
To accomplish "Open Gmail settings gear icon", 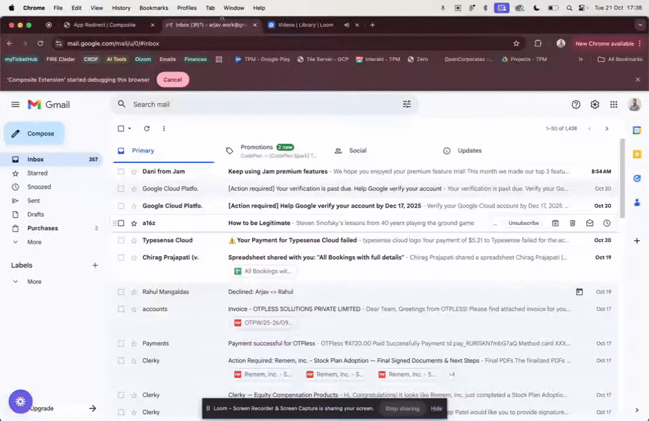I will point(594,105).
